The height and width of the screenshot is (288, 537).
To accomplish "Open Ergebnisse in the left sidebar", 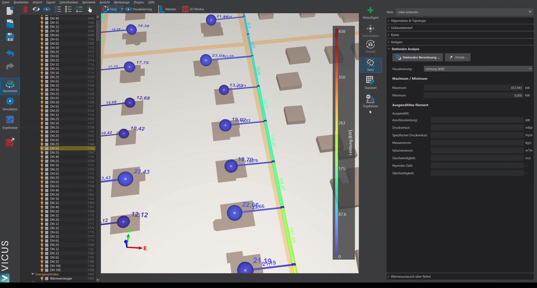I will click(10, 122).
